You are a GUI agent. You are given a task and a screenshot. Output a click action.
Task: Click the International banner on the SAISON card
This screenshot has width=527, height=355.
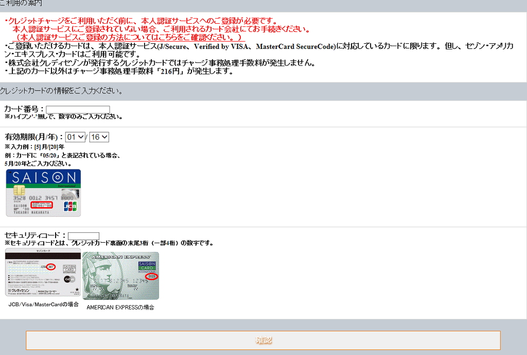click(x=67, y=185)
